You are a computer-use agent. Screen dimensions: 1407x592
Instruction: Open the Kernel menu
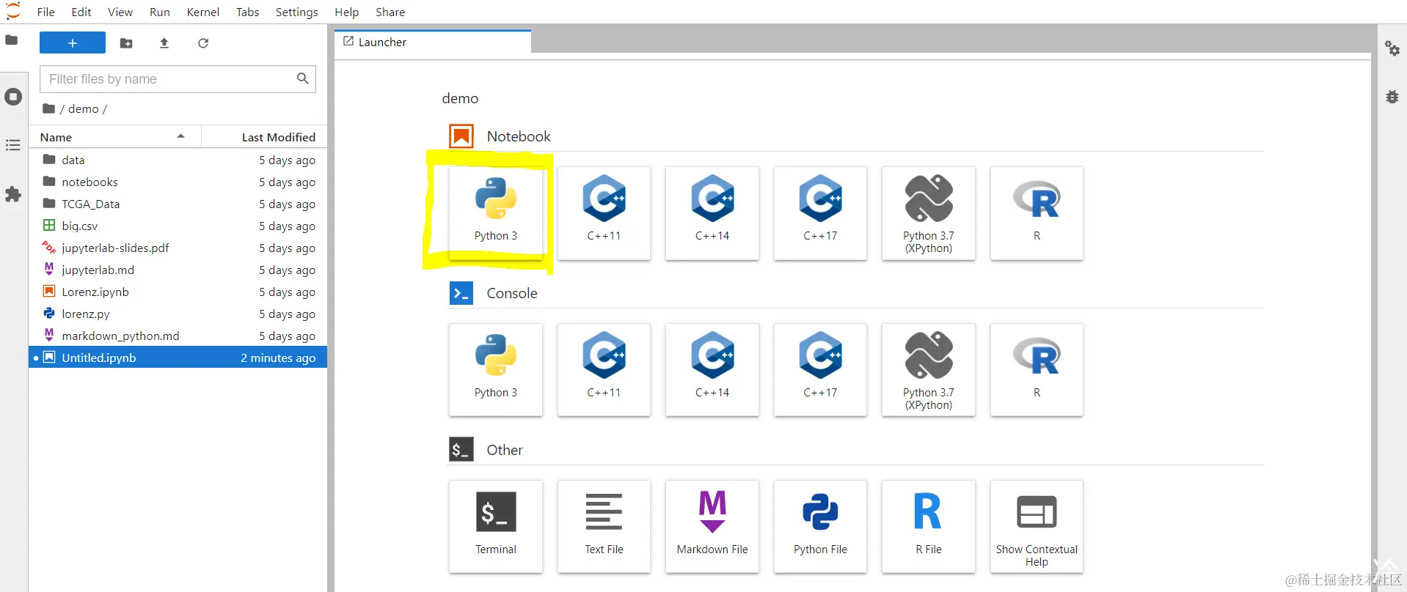203,12
